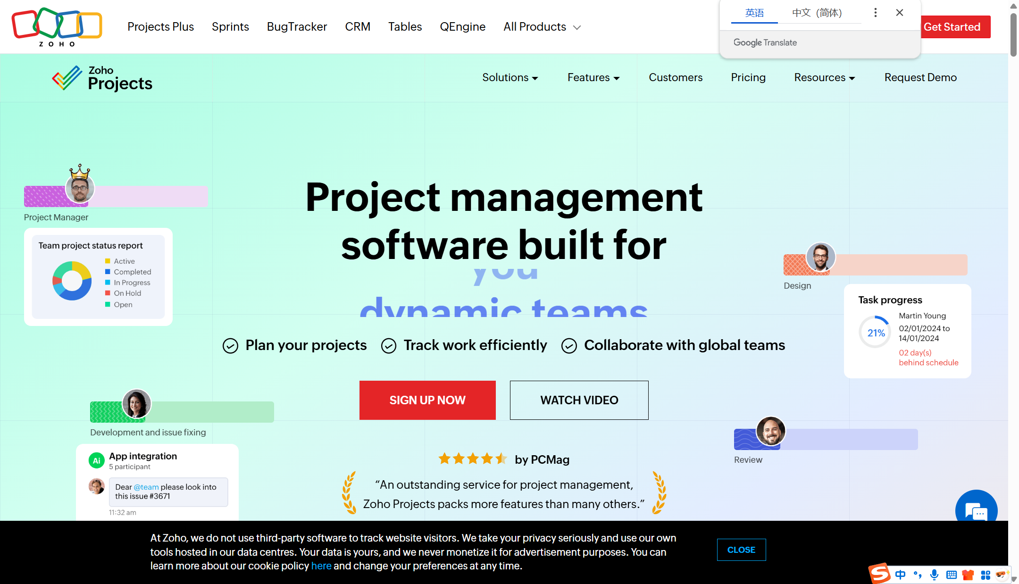Expand the Solutions menu

coord(509,77)
